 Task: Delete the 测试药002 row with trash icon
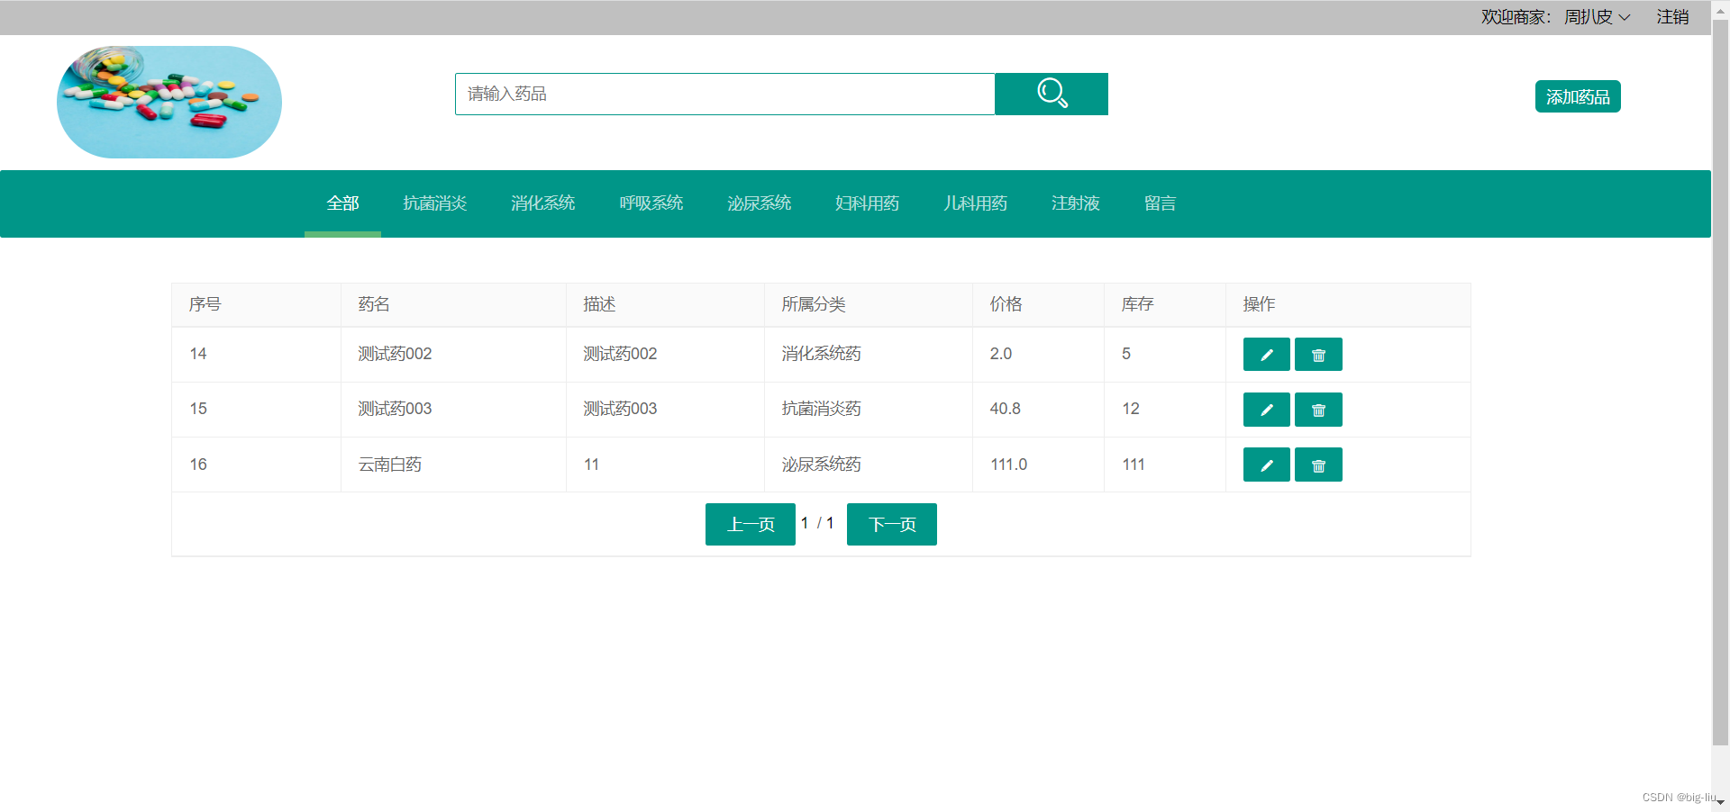pos(1318,355)
